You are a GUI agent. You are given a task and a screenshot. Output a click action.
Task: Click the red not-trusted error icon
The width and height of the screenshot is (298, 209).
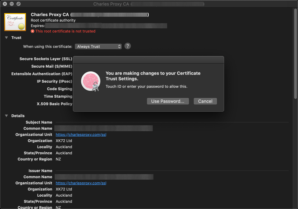[x=32, y=31]
